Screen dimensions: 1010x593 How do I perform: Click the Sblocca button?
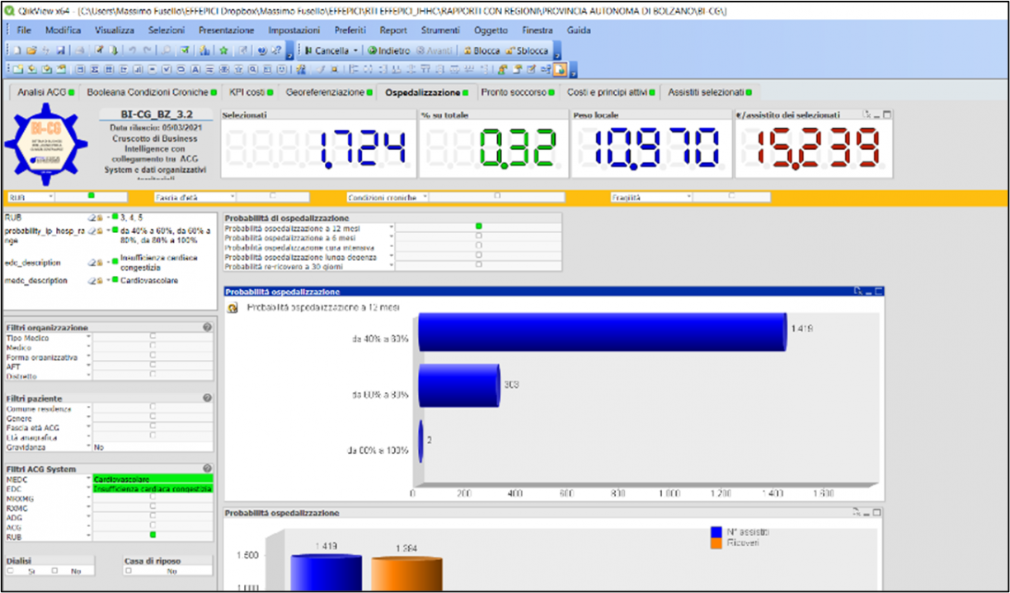click(x=527, y=50)
